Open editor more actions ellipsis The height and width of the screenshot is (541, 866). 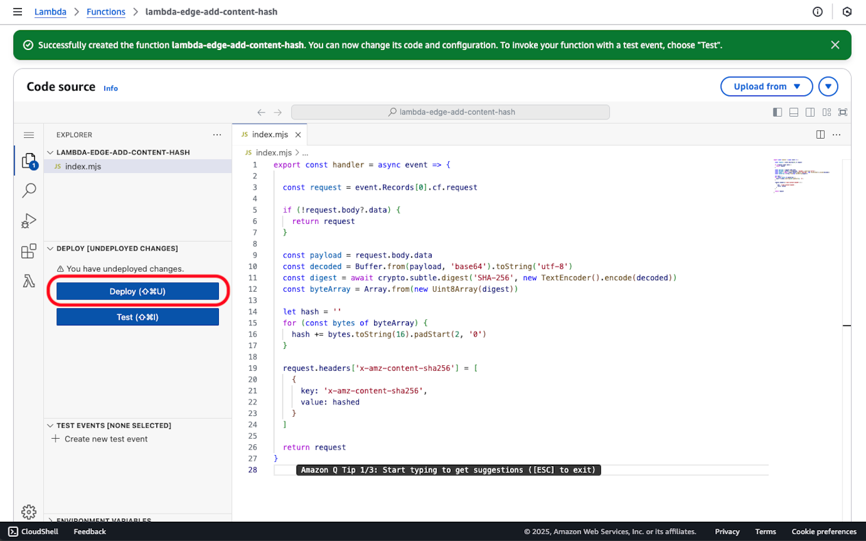point(836,135)
